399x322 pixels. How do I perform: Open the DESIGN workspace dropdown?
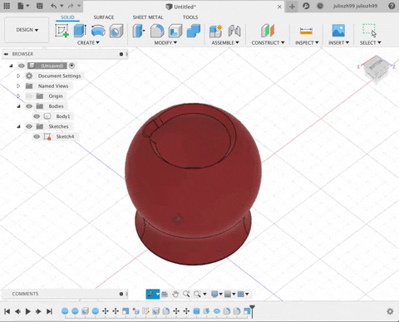point(27,30)
